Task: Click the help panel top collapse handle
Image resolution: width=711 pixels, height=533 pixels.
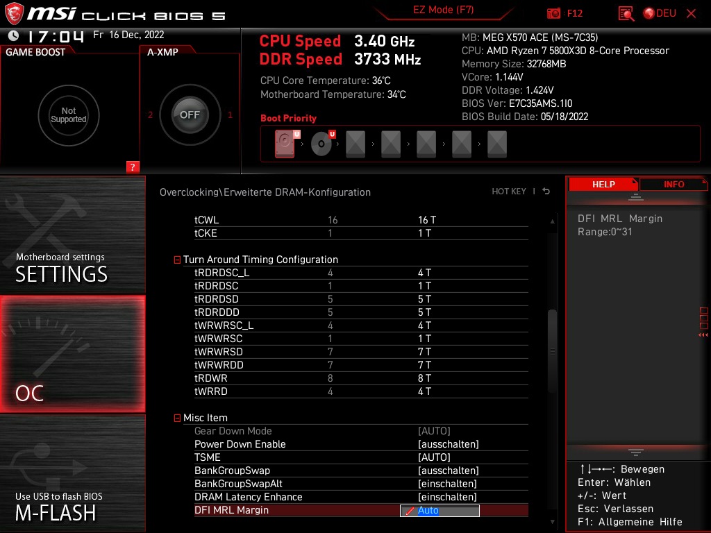Action: 636,197
